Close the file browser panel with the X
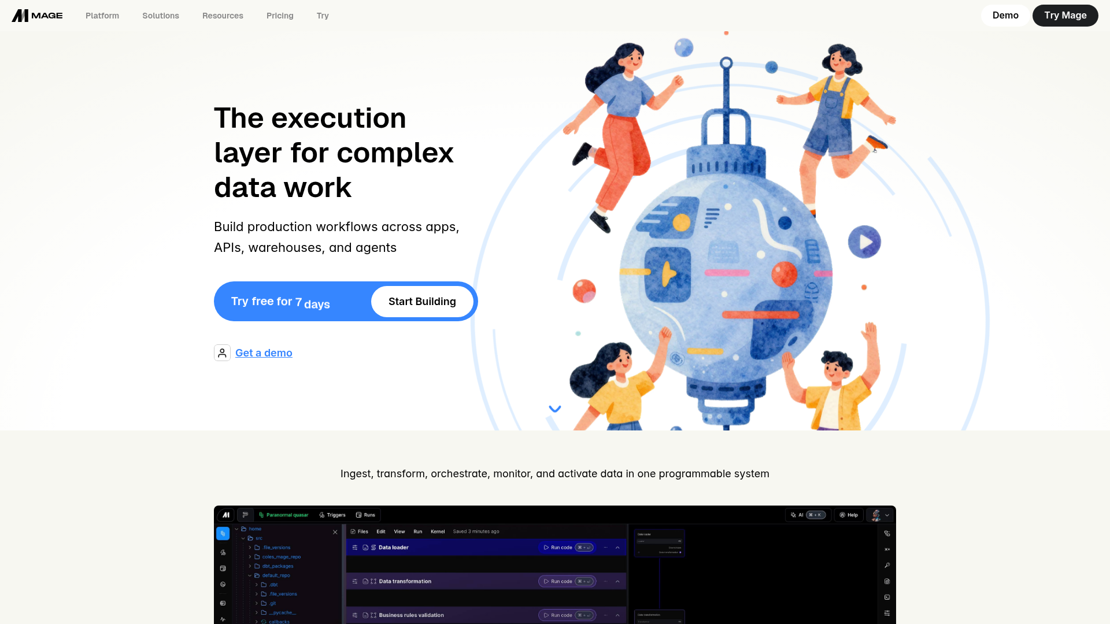 [x=335, y=532]
